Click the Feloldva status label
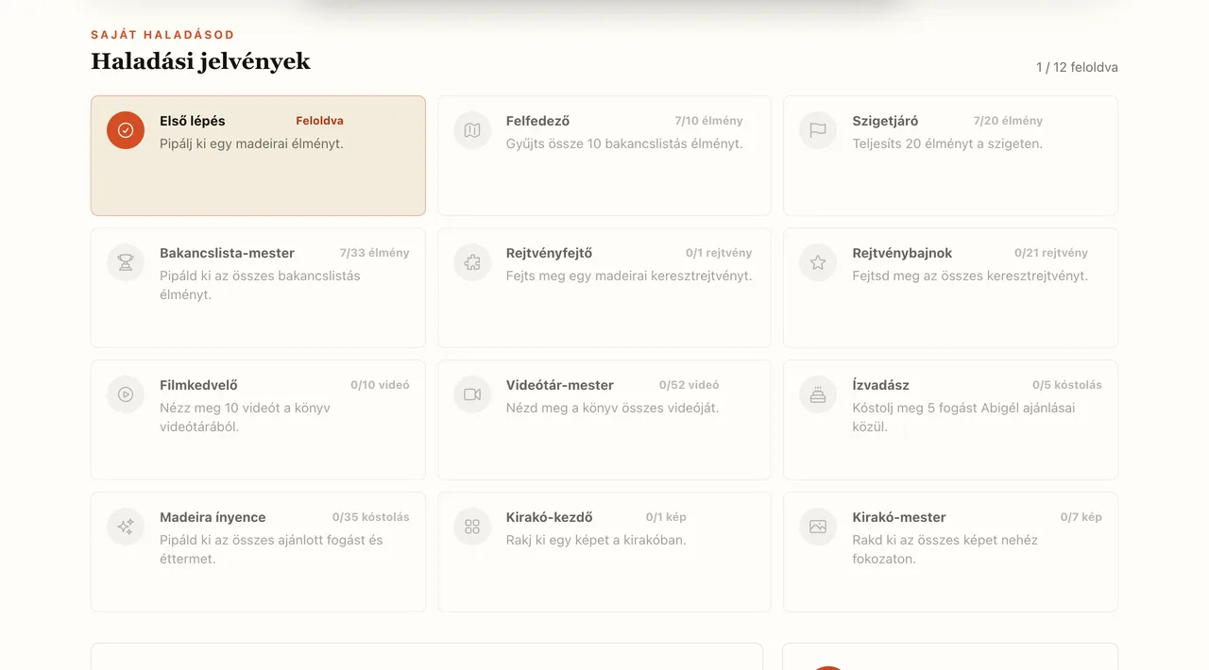Viewport: 1209px width, 670px height. pos(319,121)
